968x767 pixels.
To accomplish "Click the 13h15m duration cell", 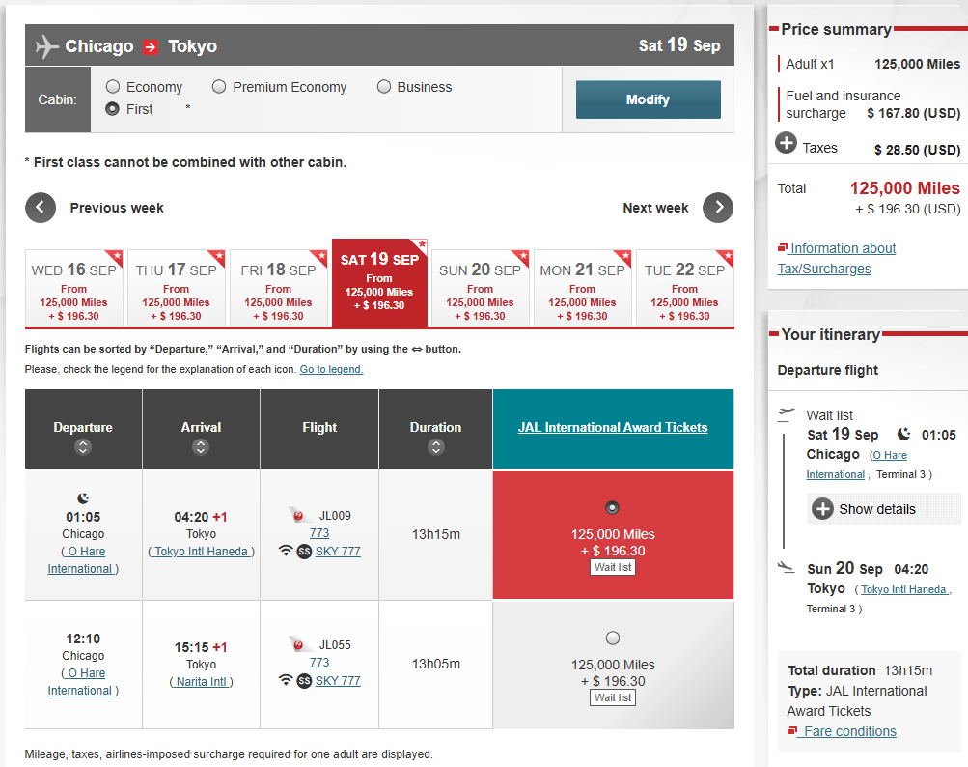I will coord(436,534).
